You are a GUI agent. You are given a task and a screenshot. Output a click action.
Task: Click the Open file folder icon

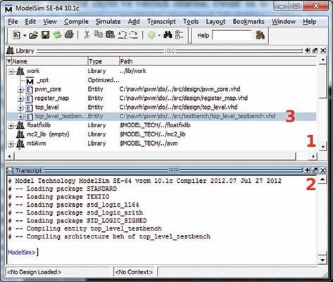click(x=34, y=35)
